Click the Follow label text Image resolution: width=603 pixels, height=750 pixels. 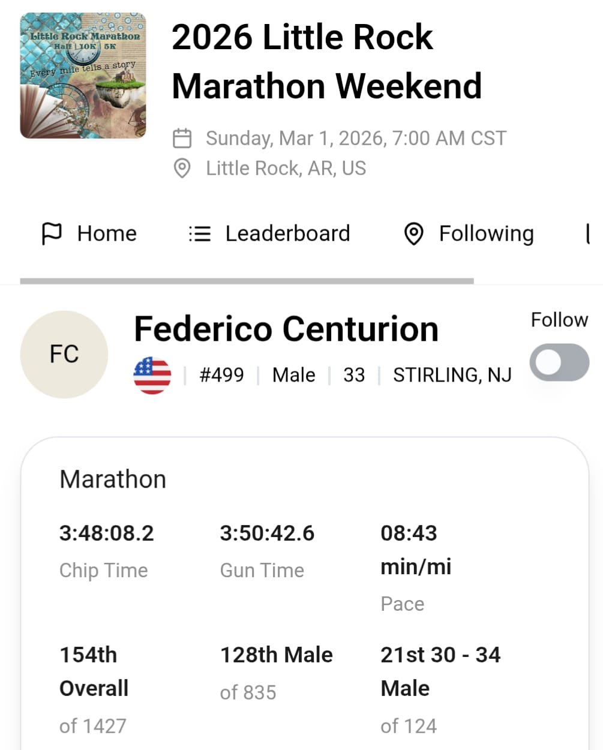point(559,320)
